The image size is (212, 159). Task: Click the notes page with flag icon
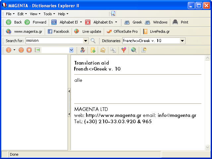144,50
